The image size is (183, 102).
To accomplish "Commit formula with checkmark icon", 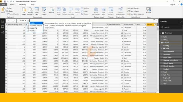I will 13,21.
